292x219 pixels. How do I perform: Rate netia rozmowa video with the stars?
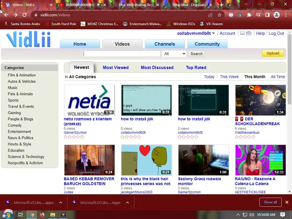click(74, 137)
